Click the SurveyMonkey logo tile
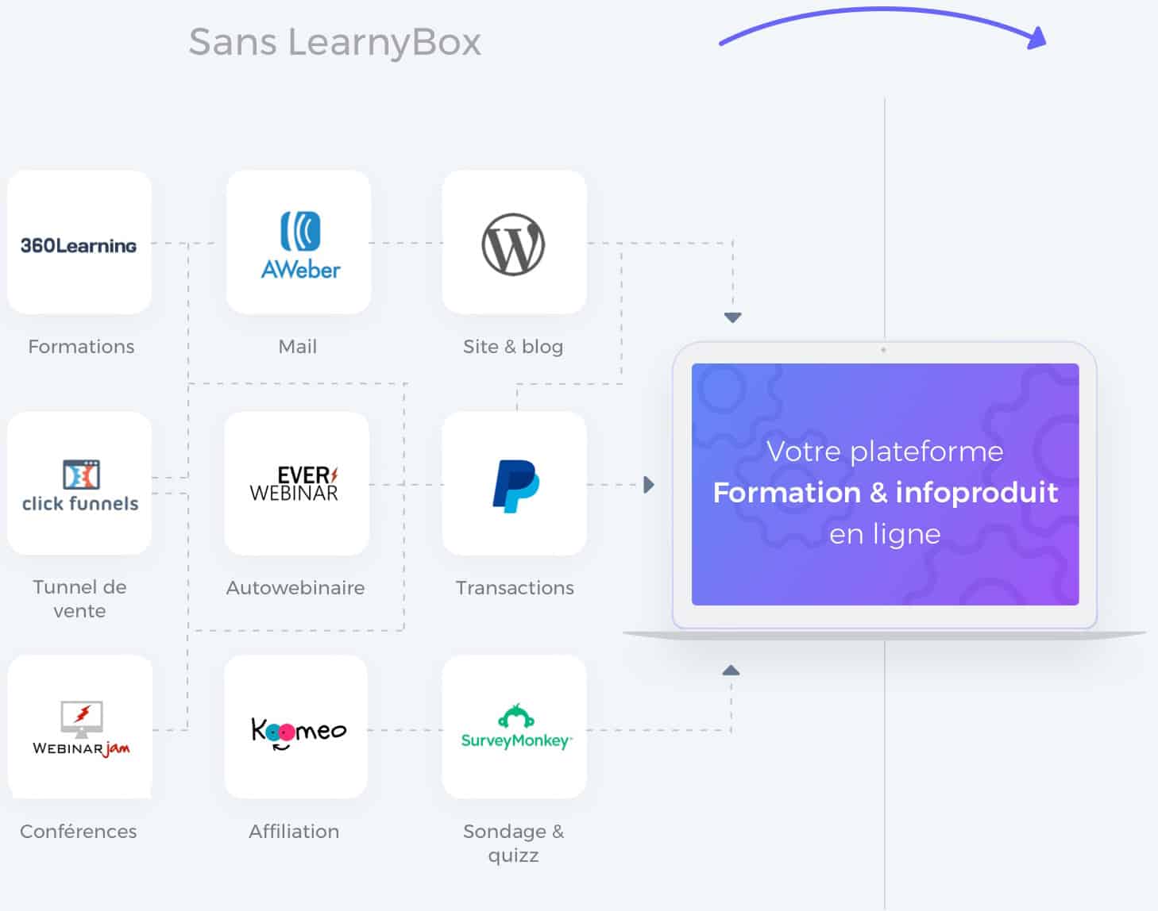Screen dimensions: 1158x911 [x=514, y=726]
